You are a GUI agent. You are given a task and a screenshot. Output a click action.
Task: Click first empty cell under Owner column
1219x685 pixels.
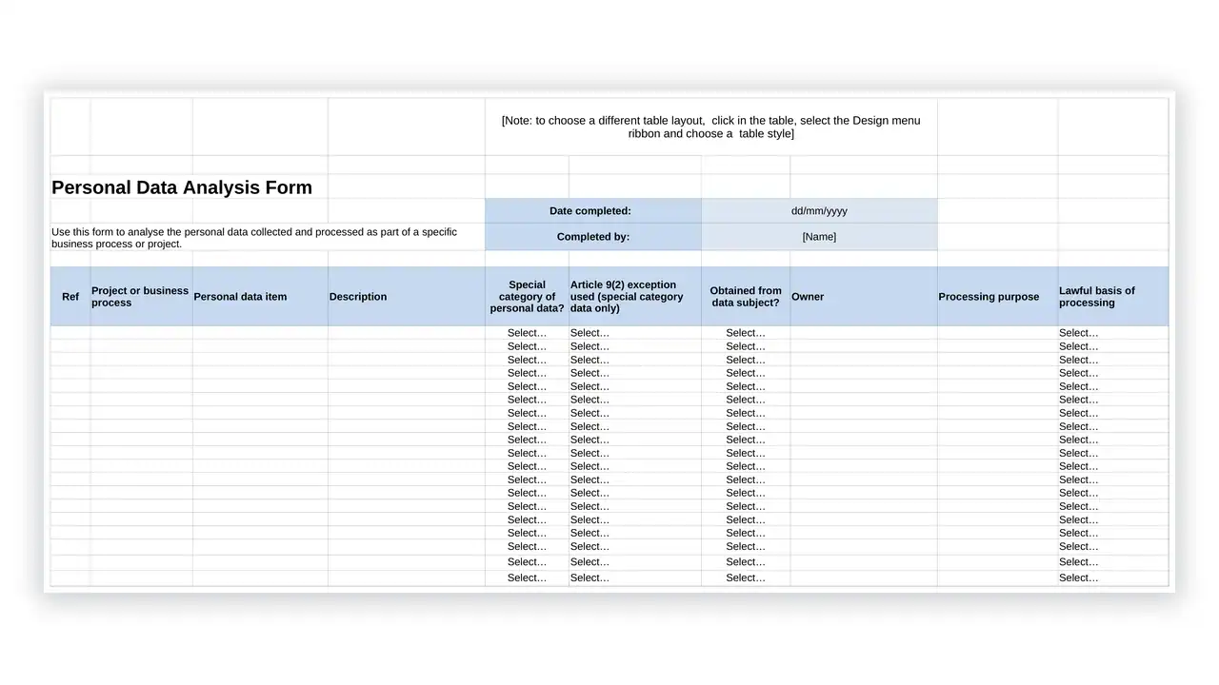863,333
